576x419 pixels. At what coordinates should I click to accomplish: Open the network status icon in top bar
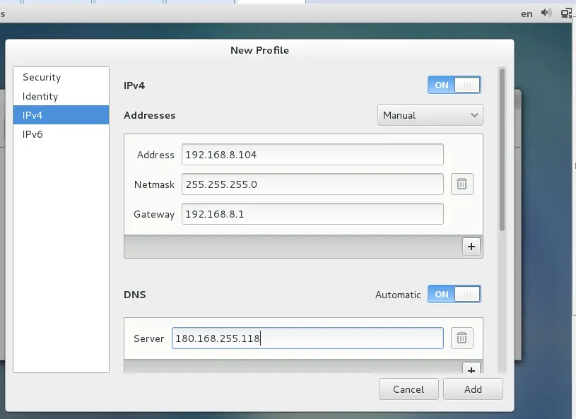pos(566,13)
